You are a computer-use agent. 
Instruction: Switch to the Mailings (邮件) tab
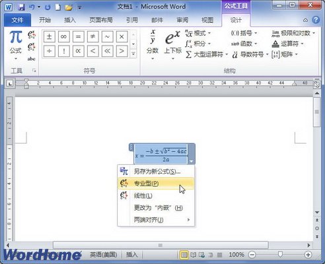[x=157, y=20]
